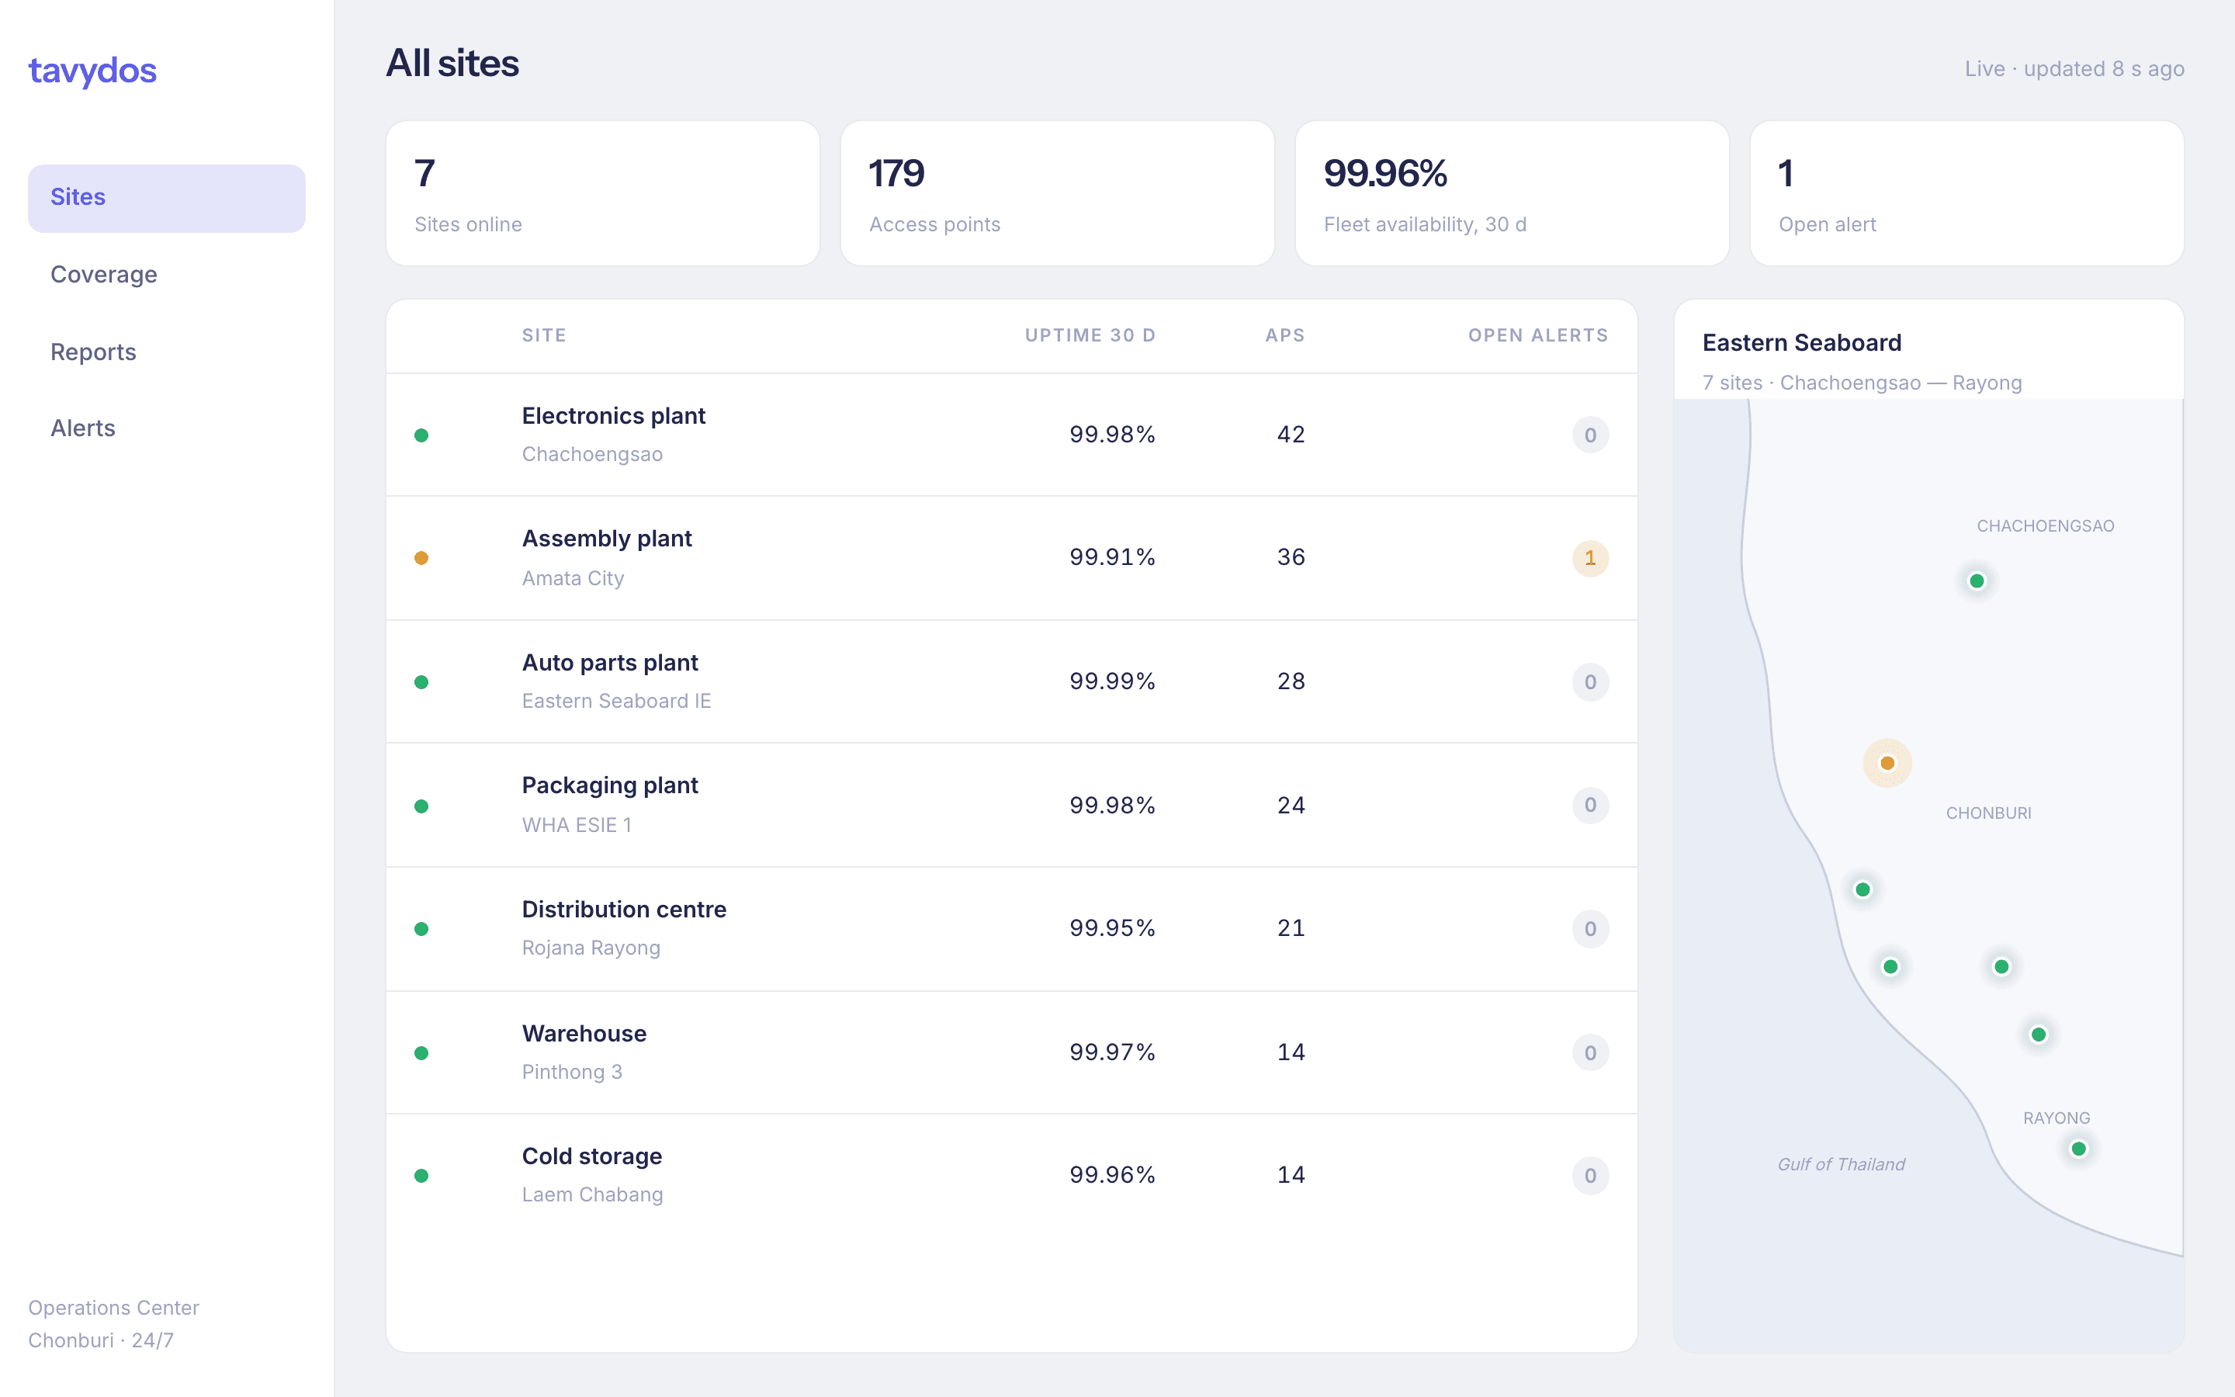Click the All sites page heading
This screenshot has width=2235, height=1397.
coord(452,64)
